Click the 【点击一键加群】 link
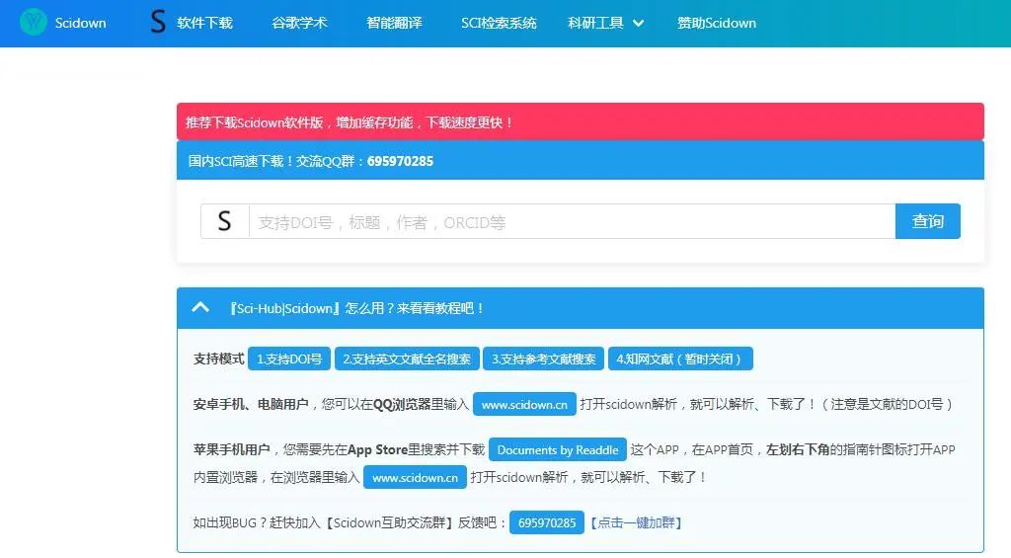1011x558 pixels. pos(636,522)
